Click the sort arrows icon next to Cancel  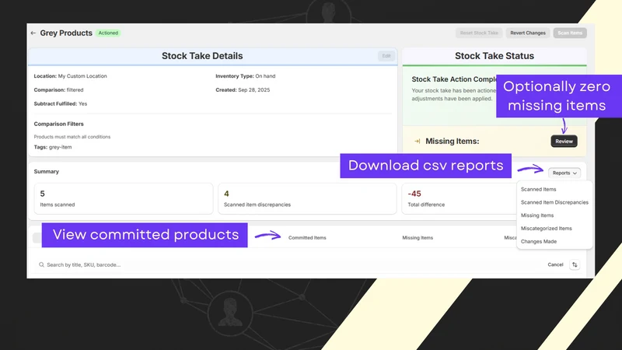[x=575, y=264]
